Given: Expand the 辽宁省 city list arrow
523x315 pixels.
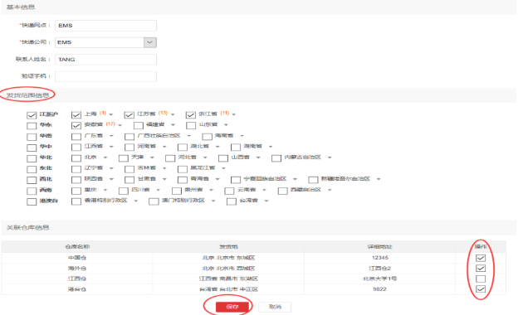Looking at the screenshot, I should (x=111, y=168).
